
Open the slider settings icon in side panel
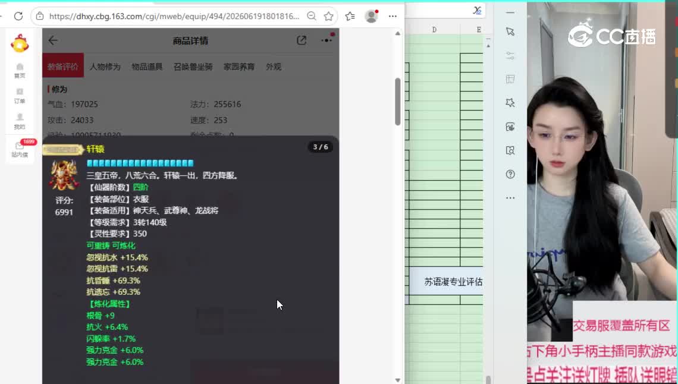(510, 55)
